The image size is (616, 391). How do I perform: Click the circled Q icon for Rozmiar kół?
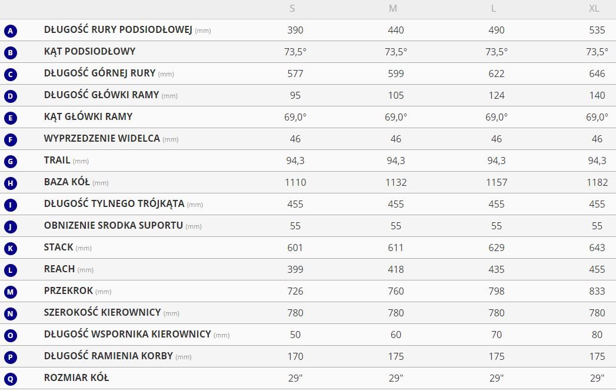point(10,379)
